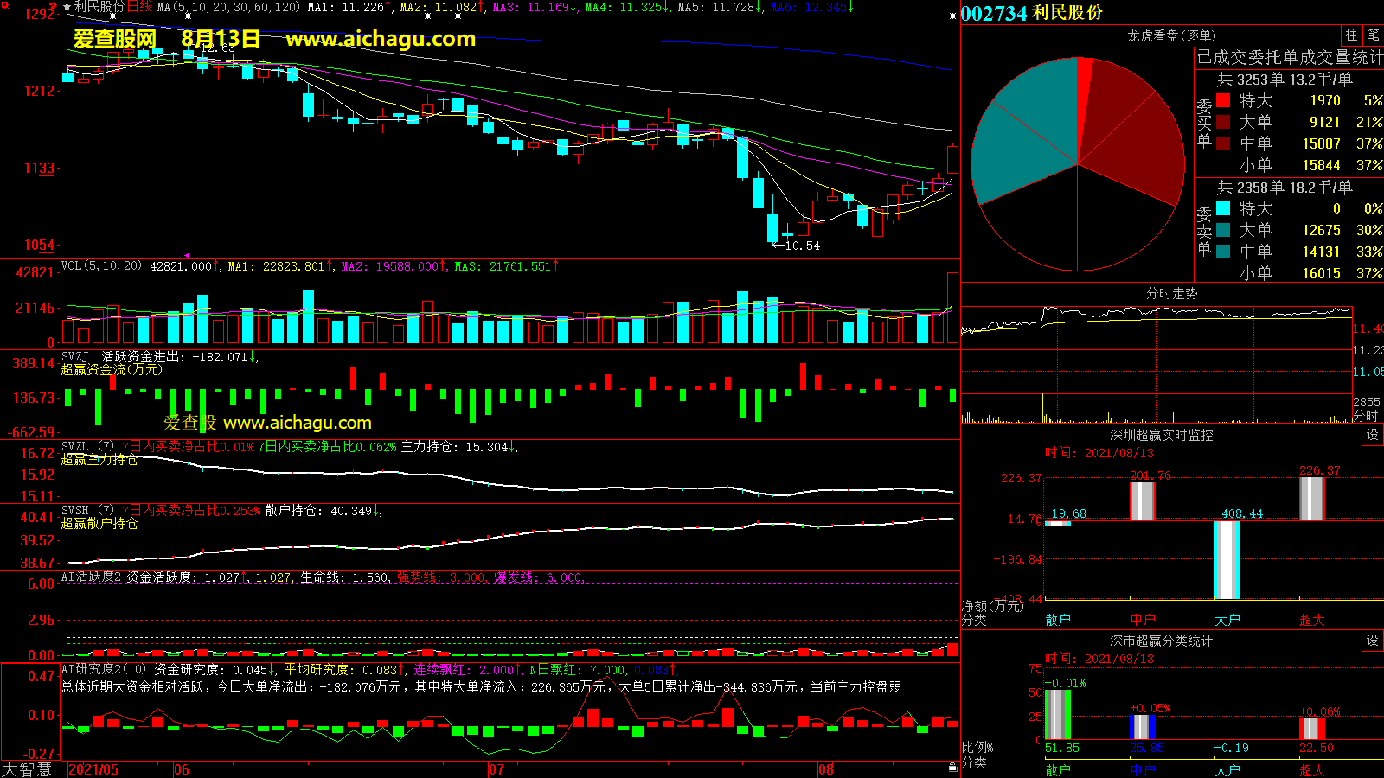Screen dimensions: 1384x778
Task: Click the cyan 特大 sell order swatch
Action: click(1223, 208)
